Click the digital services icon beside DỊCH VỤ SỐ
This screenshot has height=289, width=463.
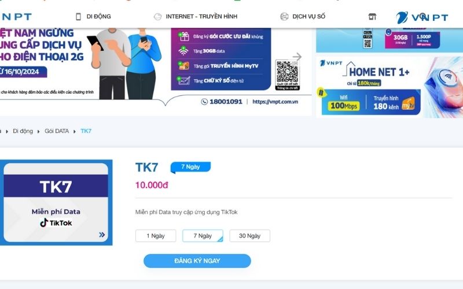click(284, 17)
